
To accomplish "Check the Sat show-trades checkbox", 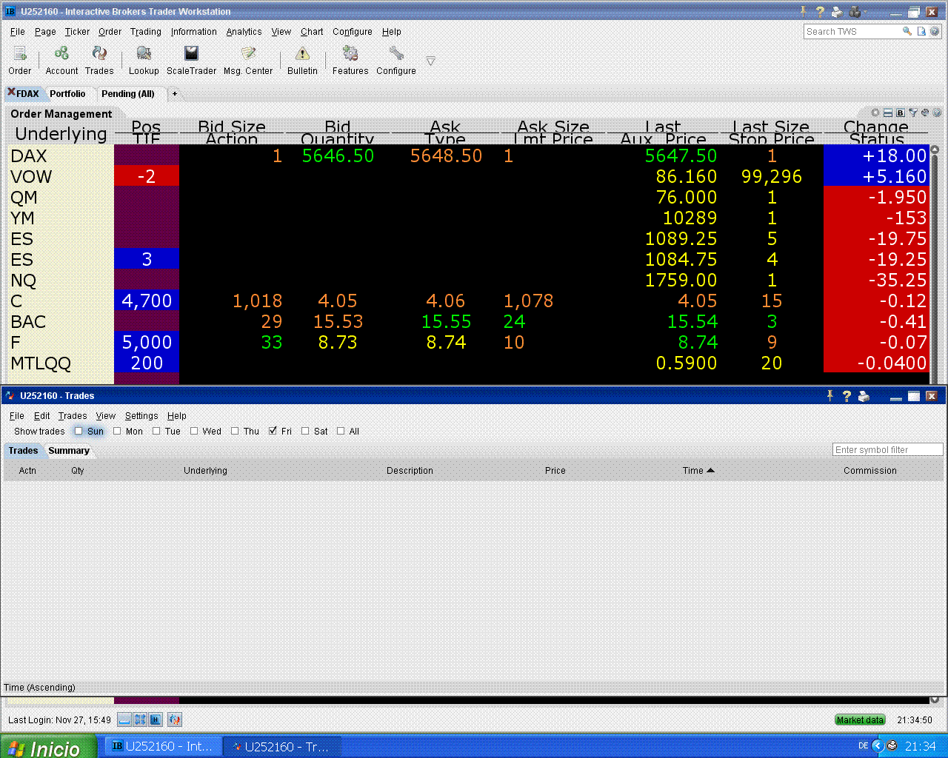I will point(305,431).
